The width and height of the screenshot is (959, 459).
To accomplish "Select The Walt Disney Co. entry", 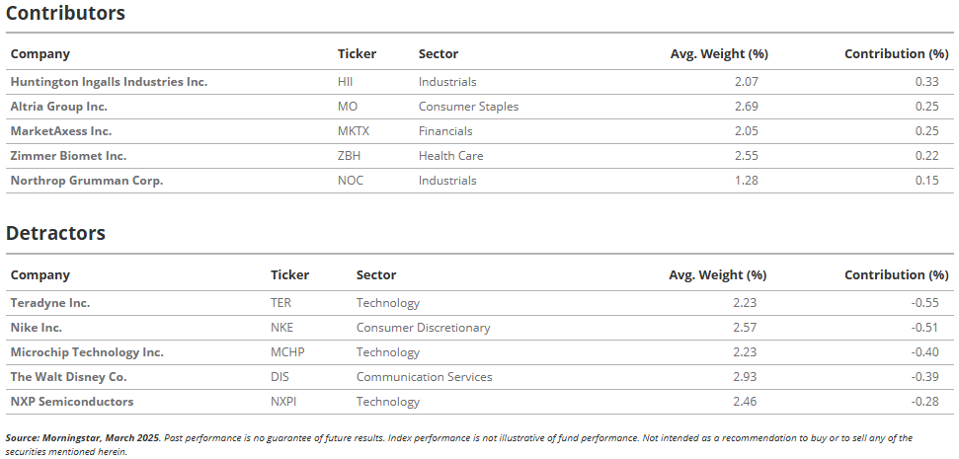I will [68, 377].
